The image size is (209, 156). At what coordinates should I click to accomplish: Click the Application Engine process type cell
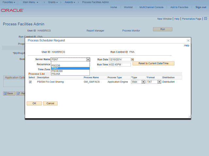[118, 82]
